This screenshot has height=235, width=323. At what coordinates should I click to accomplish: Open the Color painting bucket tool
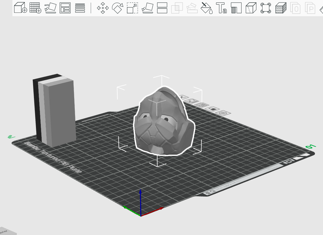(x=207, y=8)
